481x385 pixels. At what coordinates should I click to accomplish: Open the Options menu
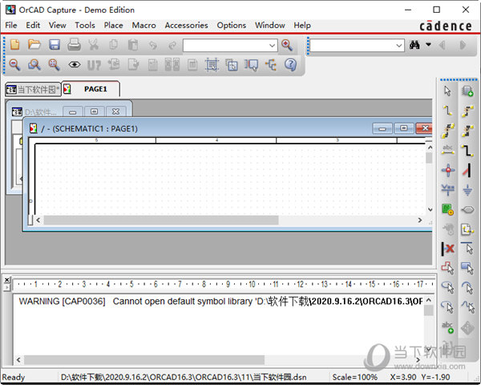click(x=232, y=25)
